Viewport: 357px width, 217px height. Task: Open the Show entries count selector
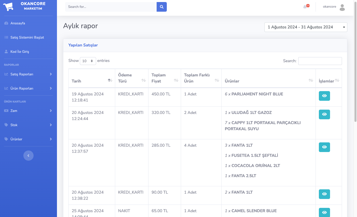[x=88, y=61]
